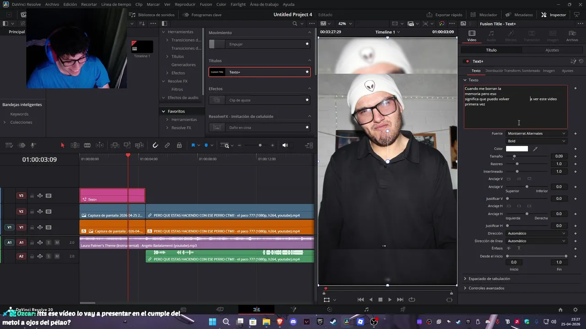586x329 pixels.
Task: Select the Texto+ title effect
Action: click(260, 72)
